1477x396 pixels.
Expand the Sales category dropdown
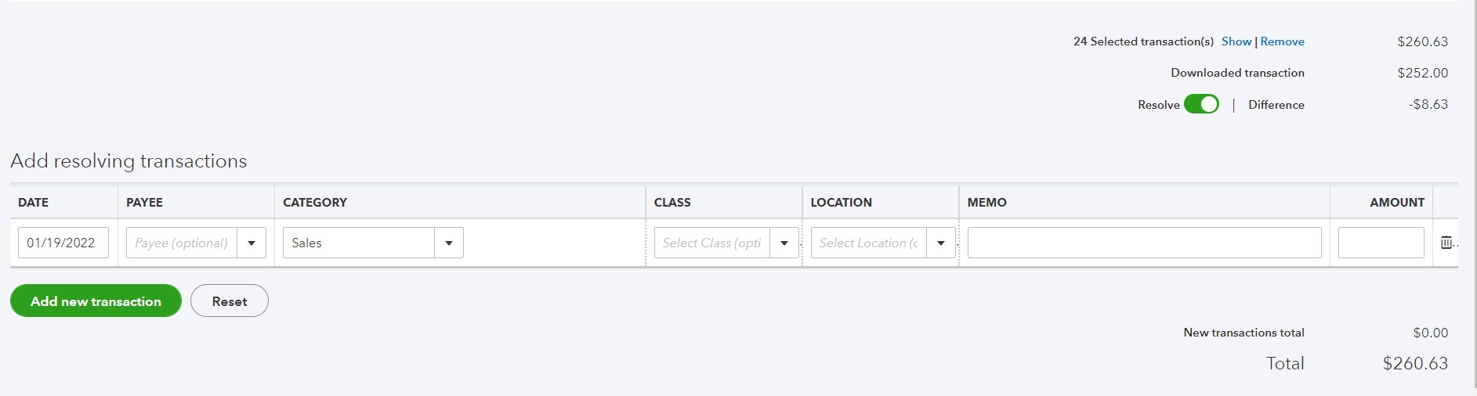449,243
